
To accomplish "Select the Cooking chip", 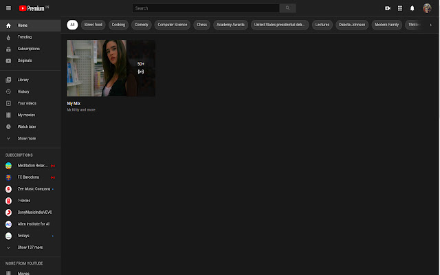I will (x=118, y=25).
